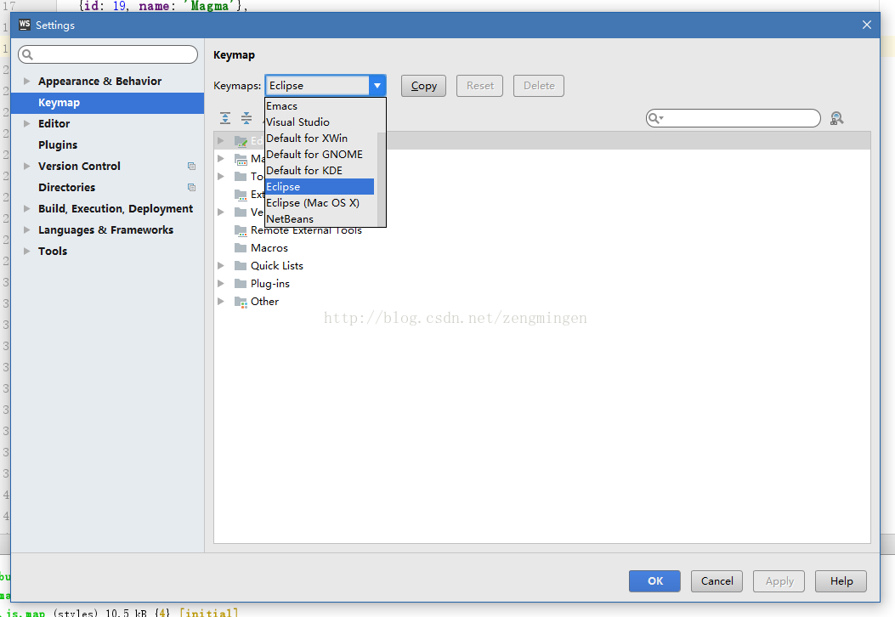Click the Collapse All icon in keymap toolbar
895x617 pixels.
[246, 118]
